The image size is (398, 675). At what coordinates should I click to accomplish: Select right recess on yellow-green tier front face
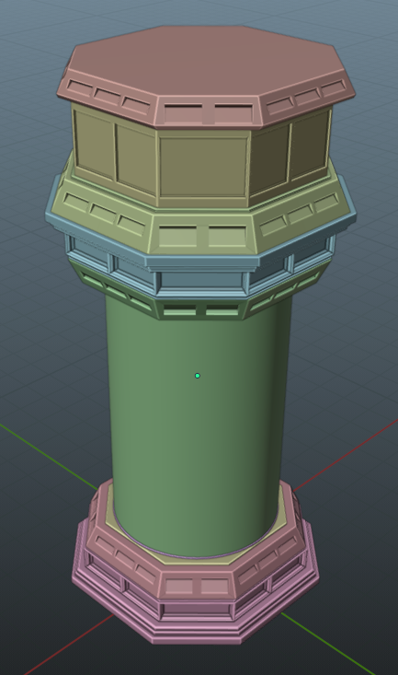pos(227,236)
